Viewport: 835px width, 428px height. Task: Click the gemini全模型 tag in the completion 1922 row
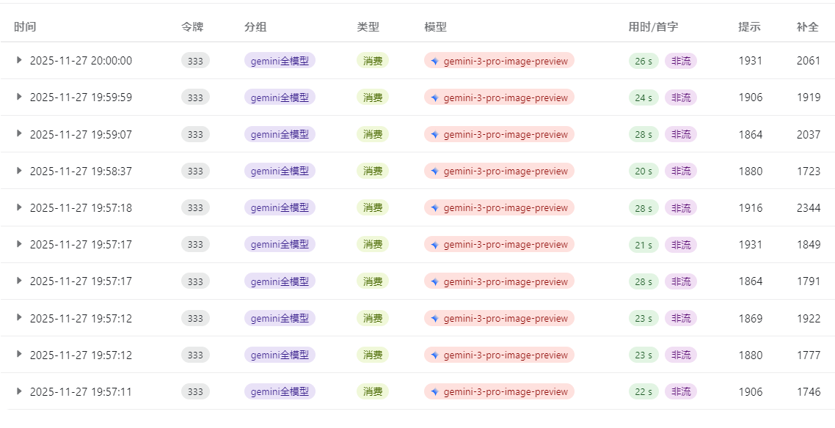click(280, 318)
